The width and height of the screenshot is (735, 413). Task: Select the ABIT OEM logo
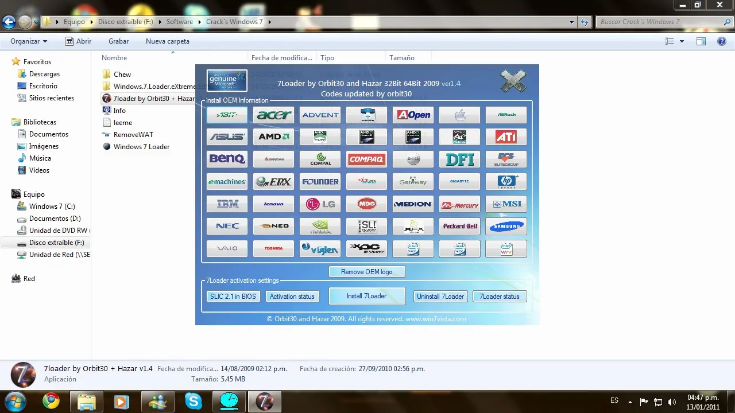tap(227, 115)
